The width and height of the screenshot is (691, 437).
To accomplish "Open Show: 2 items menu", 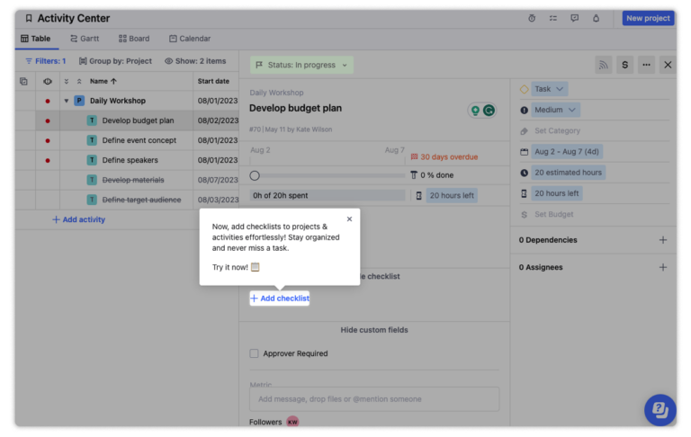I will point(195,61).
